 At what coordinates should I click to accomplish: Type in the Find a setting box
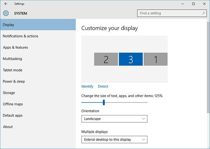[168, 13]
